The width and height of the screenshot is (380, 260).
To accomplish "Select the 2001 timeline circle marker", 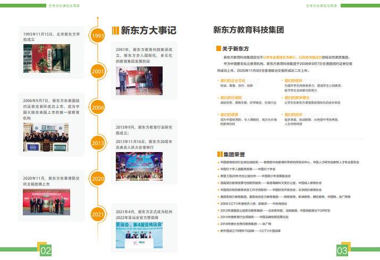I will (98, 71).
